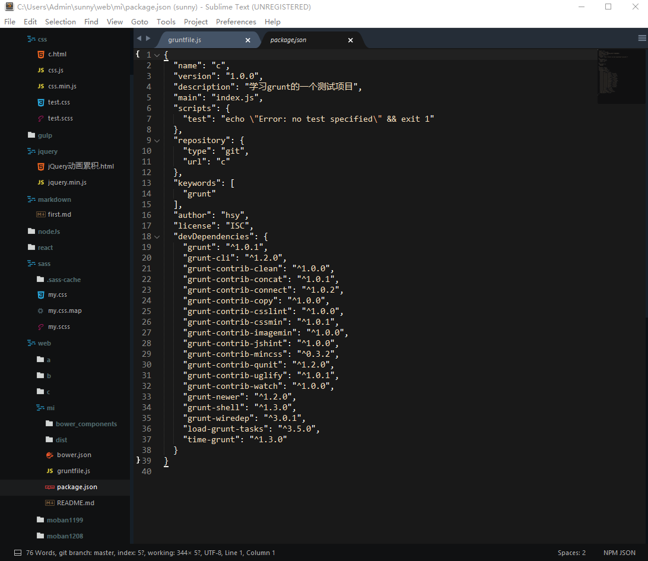Collapse the css folder
Viewport: 648px width, 561px height.
pos(31,39)
